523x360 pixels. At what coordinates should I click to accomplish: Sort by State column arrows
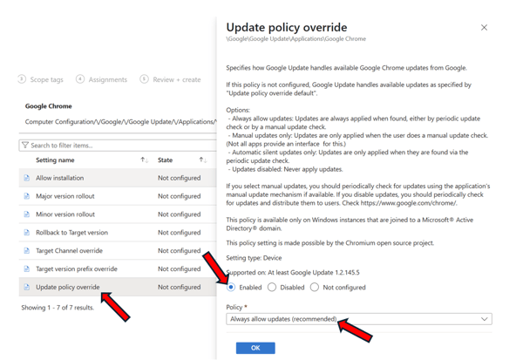203,160
